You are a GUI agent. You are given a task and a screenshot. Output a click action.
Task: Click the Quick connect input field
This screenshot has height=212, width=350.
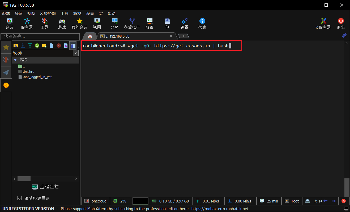[x=40, y=36]
